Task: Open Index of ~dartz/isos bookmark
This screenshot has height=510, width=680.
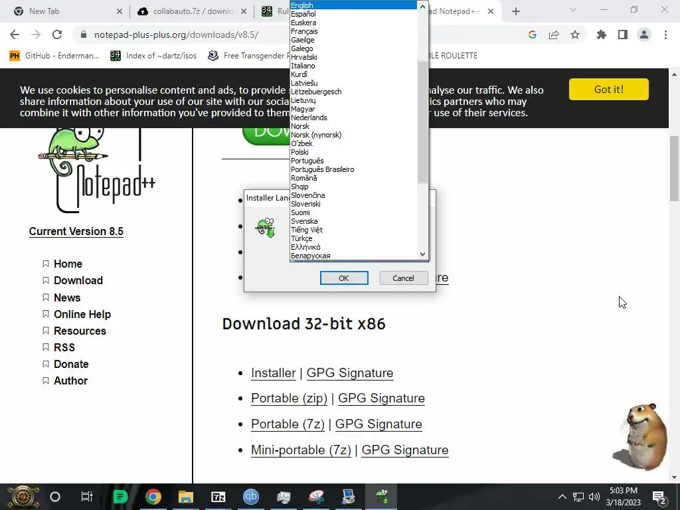Action: click(153, 56)
